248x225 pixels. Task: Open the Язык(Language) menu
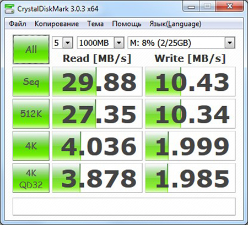(175, 24)
